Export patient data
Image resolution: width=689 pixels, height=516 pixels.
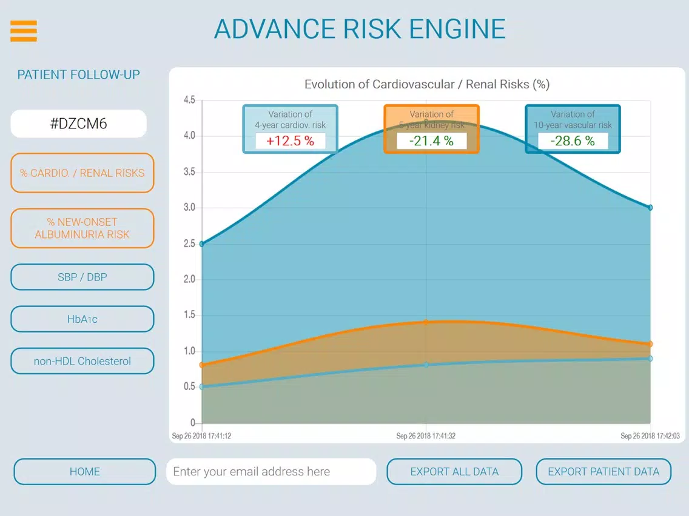603,472
